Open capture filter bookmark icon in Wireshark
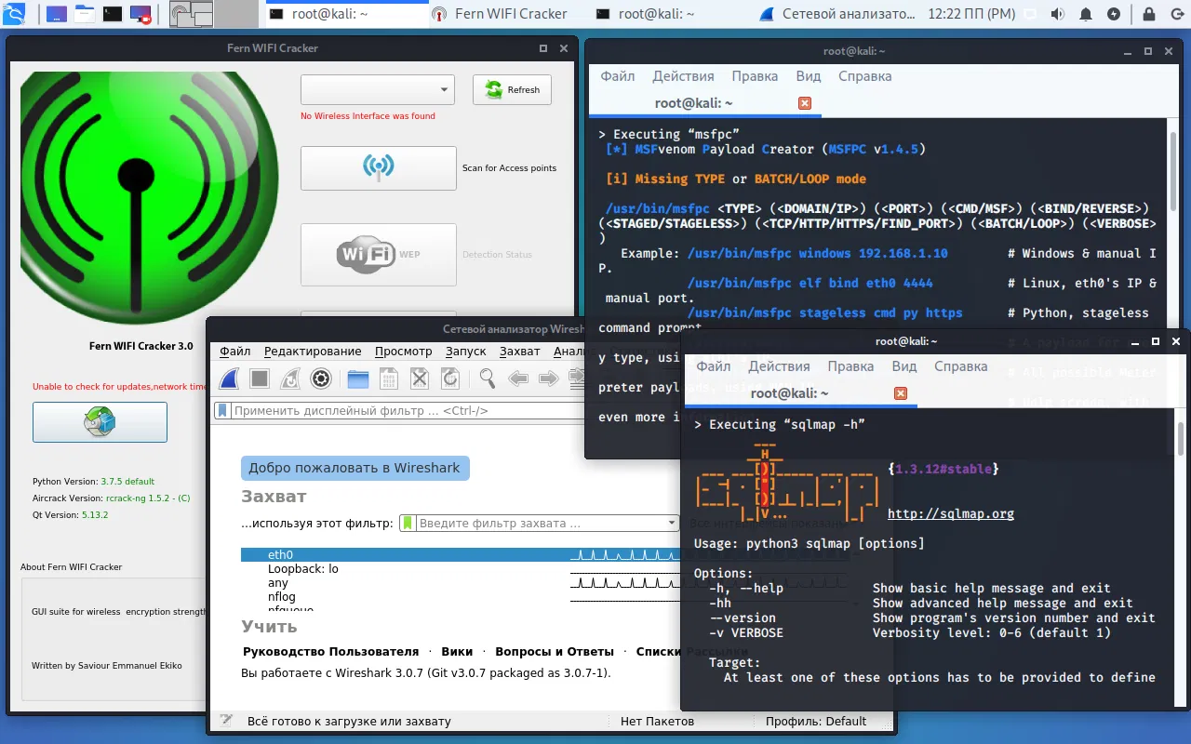This screenshot has height=744, width=1191. (407, 524)
